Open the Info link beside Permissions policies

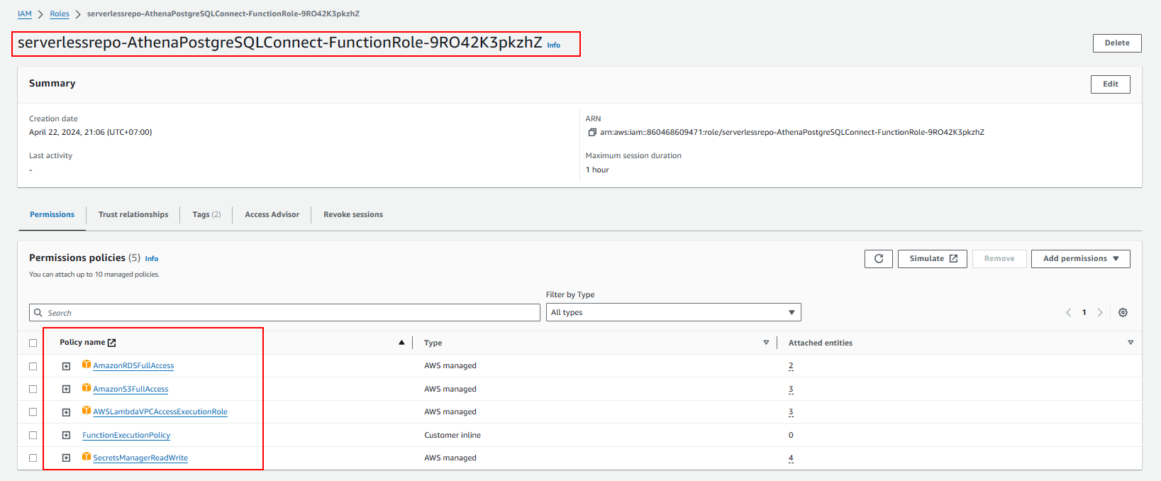click(152, 259)
